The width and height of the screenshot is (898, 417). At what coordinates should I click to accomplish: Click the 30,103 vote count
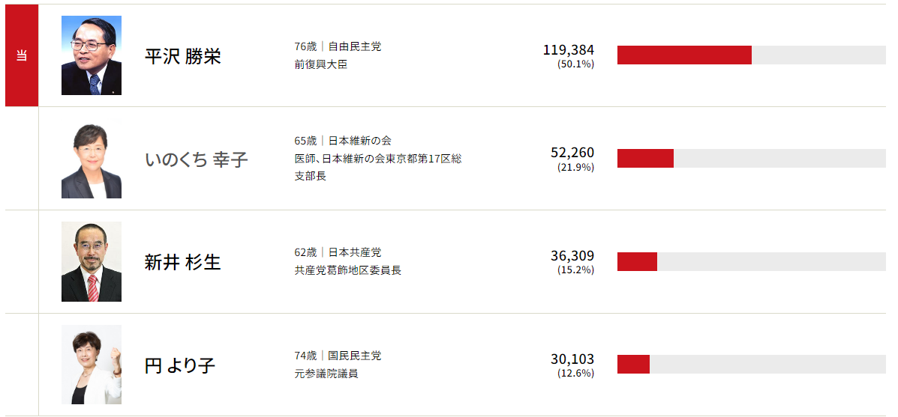tap(572, 359)
